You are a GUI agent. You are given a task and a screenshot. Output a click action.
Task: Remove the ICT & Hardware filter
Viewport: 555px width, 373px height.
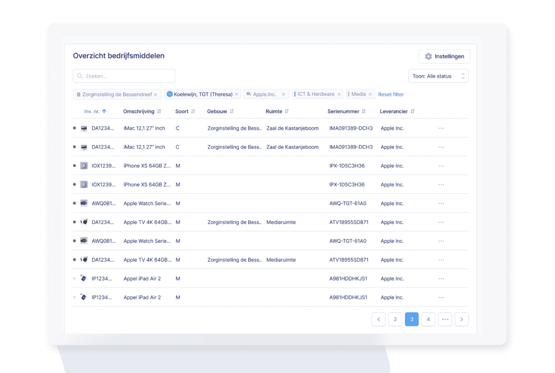[339, 94]
